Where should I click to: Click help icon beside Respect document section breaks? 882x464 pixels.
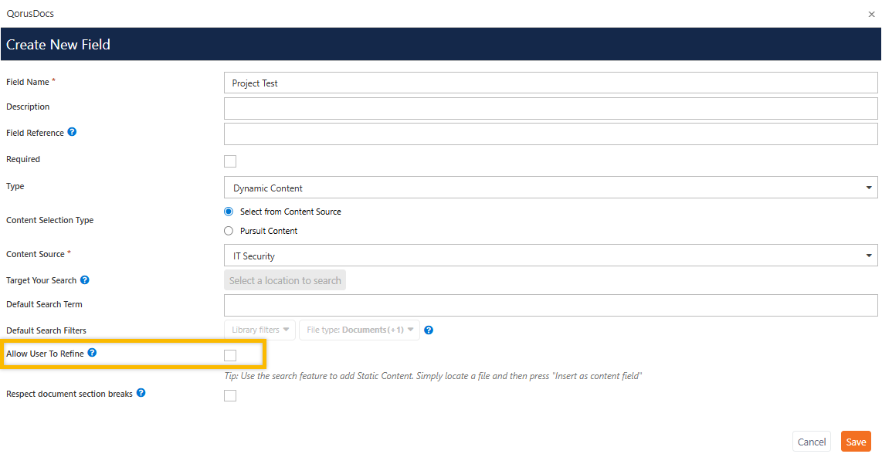[141, 393]
